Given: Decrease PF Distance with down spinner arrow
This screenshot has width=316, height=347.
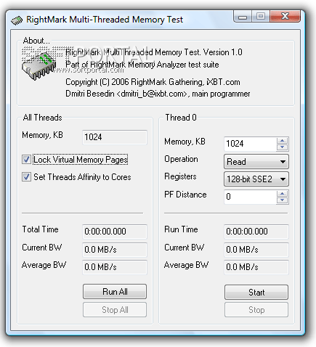Looking at the screenshot, I should 282,200.
